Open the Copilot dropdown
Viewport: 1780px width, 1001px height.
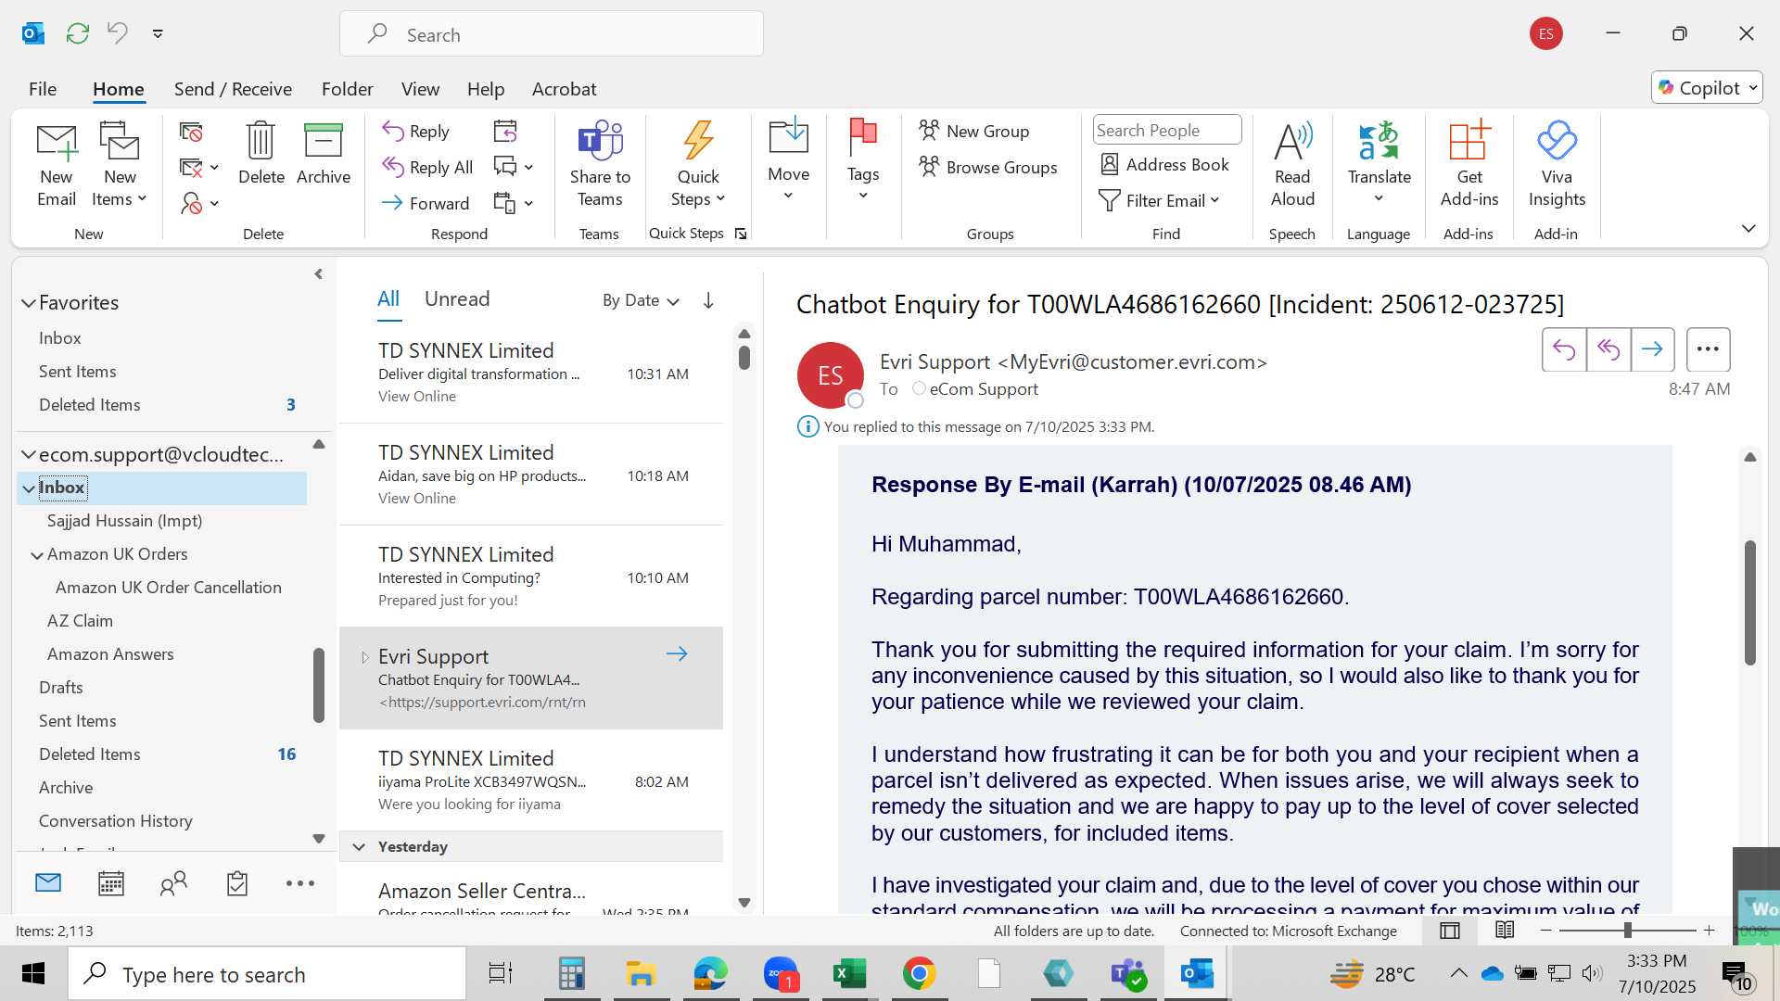pos(1707,88)
